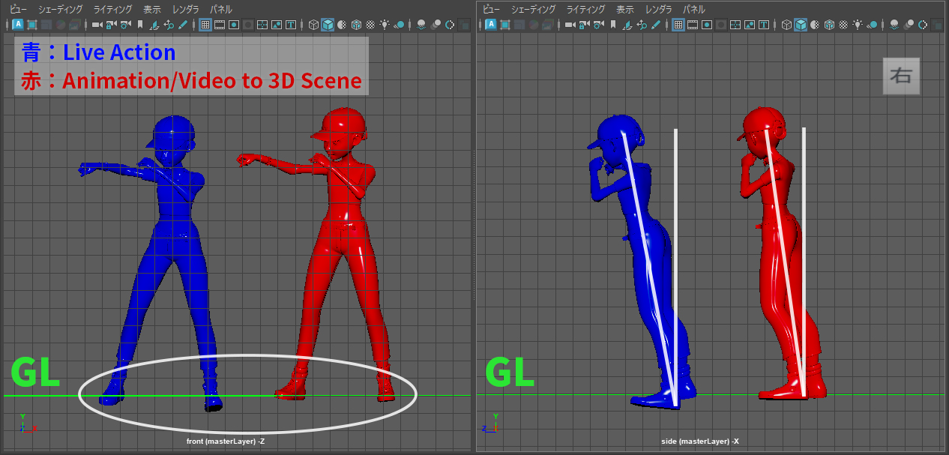Screen dimensions: 949x455
Task: Enable Use All Lights in front view toolbar
Action: coord(385,25)
